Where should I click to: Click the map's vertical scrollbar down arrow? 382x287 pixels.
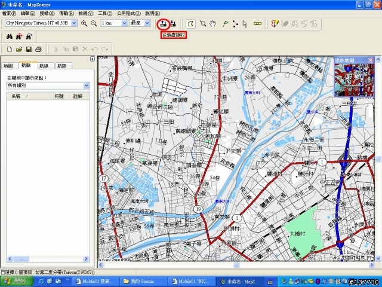378,258
